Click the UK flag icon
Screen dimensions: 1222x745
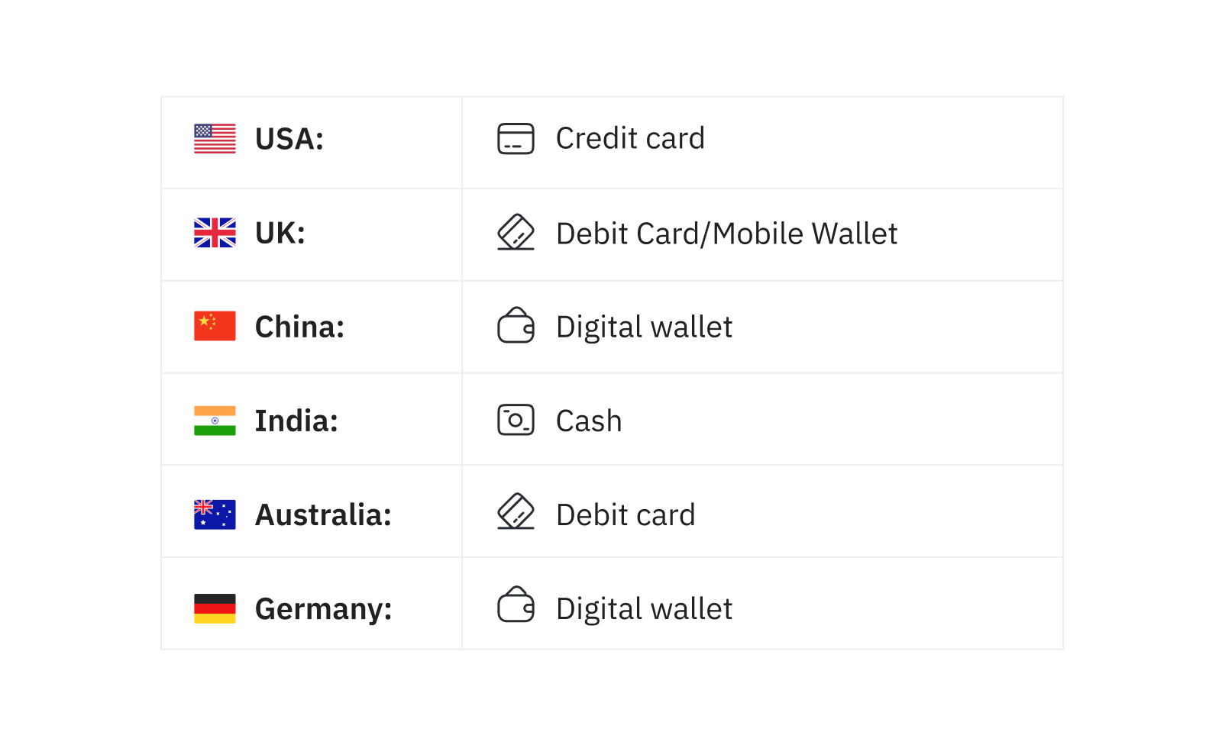[x=215, y=233]
